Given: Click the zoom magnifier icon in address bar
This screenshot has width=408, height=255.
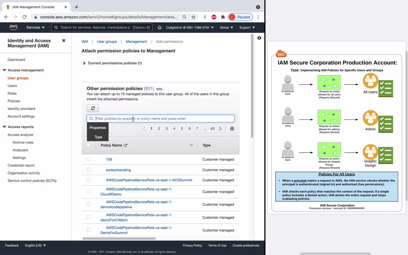Looking at the screenshot, I should coord(184,17).
